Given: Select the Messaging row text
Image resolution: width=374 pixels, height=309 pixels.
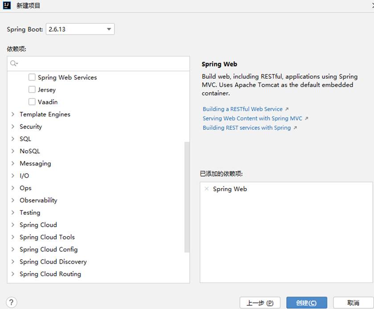Looking at the screenshot, I should click(x=35, y=164).
